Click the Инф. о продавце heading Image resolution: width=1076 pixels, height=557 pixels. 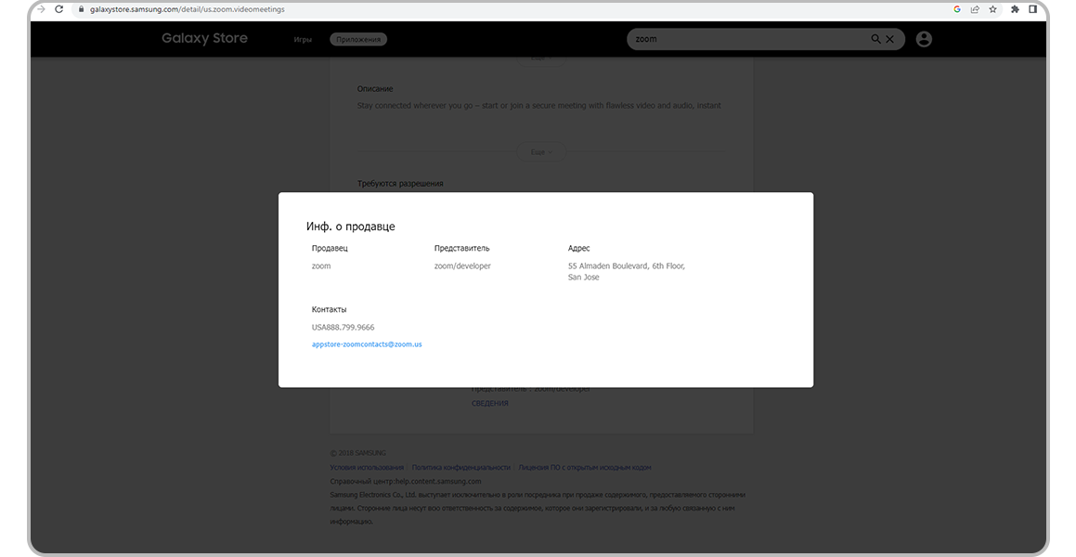click(351, 227)
